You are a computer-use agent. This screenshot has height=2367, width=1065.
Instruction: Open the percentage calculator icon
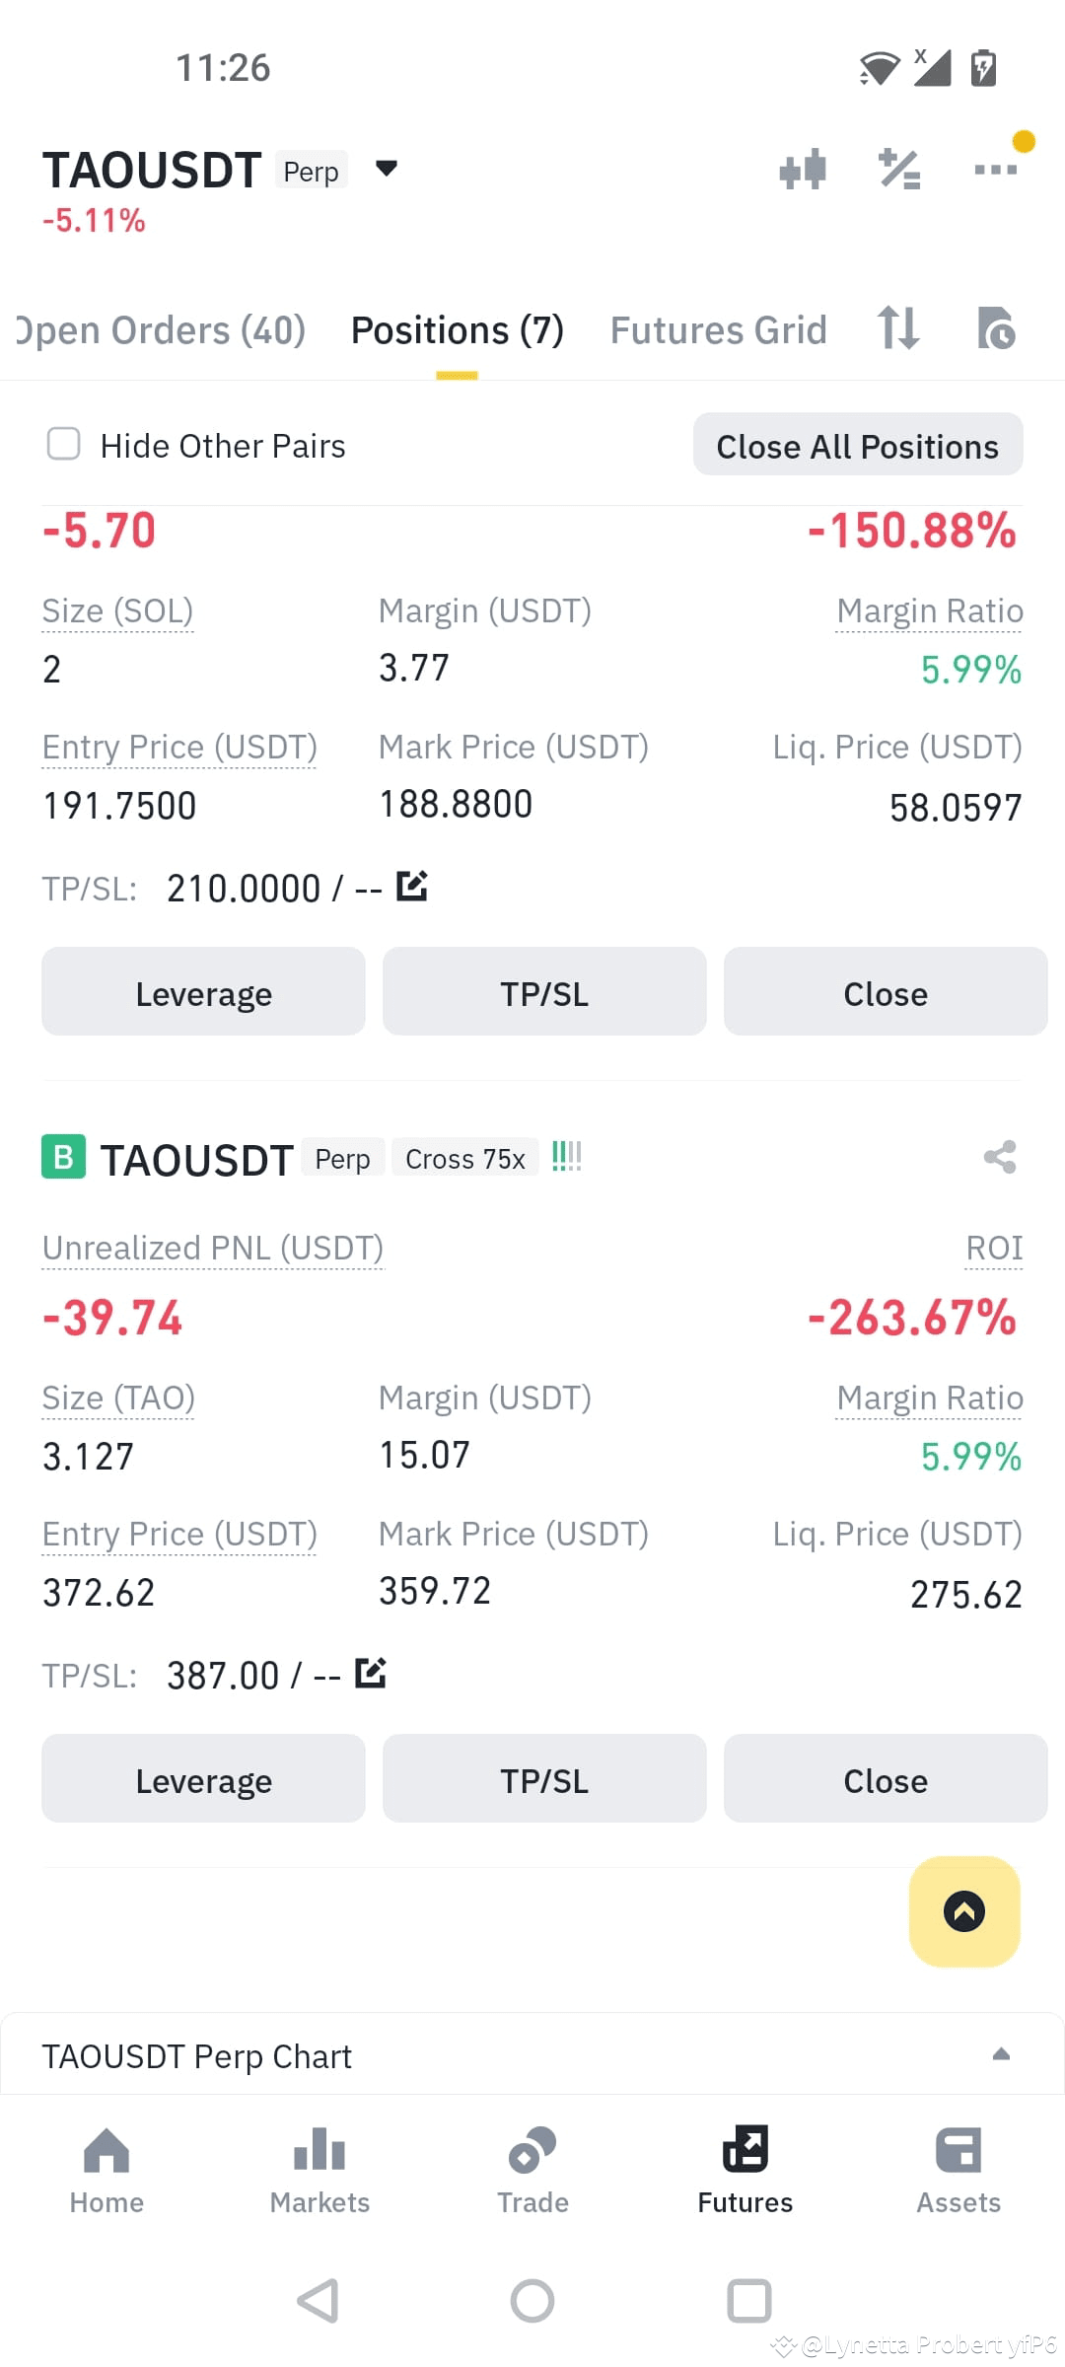pos(899,170)
